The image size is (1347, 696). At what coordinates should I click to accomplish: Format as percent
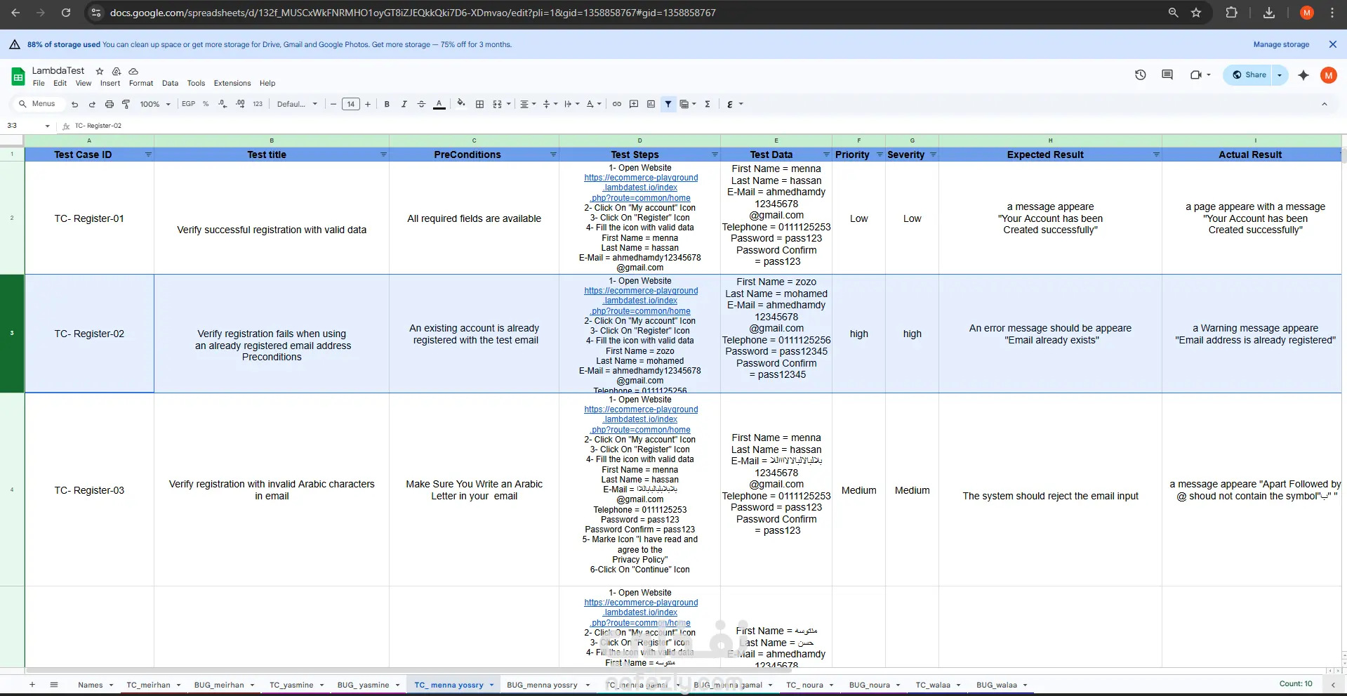[x=206, y=104]
